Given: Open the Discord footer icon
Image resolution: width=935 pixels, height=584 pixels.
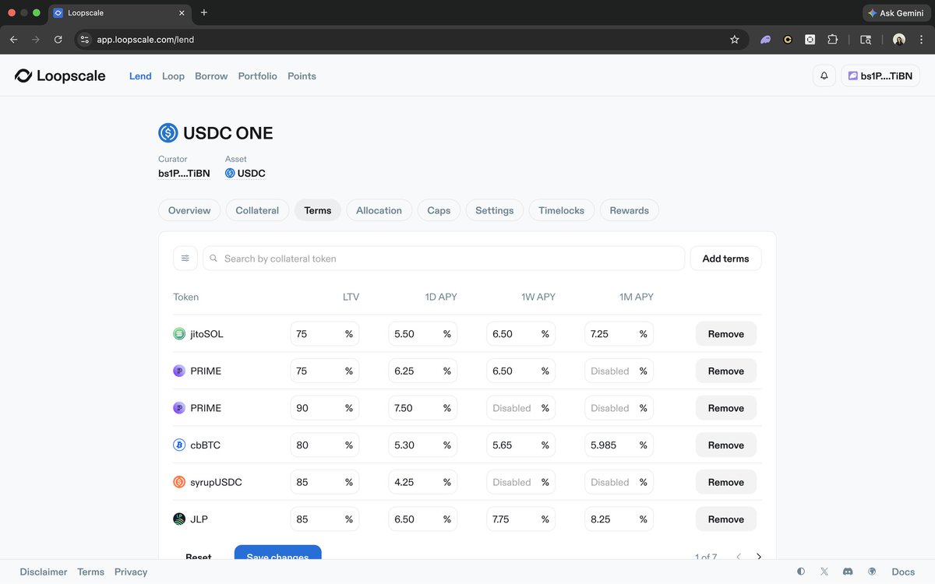Looking at the screenshot, I should pos(848,572).
